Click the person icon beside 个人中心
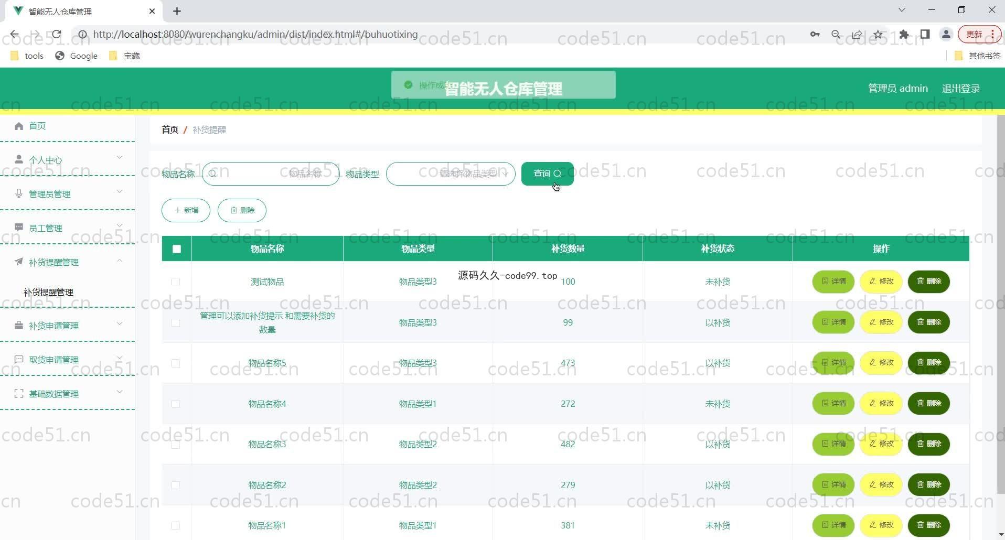This screenshot has height=540, width=1005. point(19,159)
